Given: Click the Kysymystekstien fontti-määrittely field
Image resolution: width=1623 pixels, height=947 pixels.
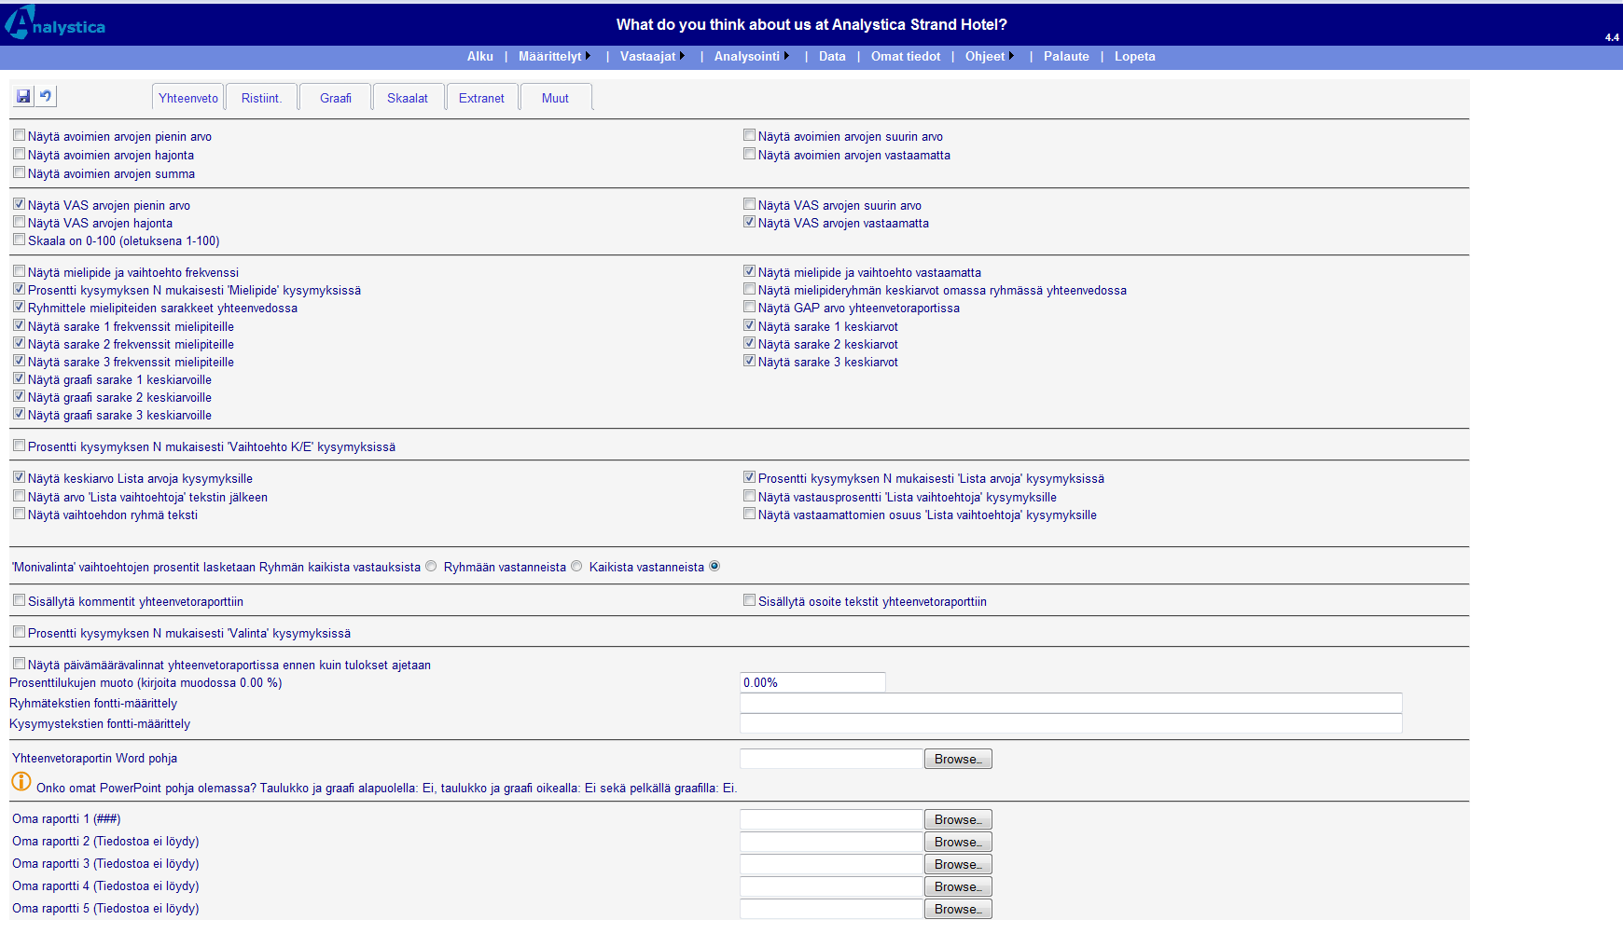Looking at the screenshot, I should coord(1071,723).
